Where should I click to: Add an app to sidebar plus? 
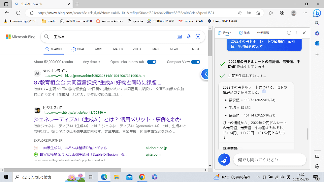pos(317,55)
